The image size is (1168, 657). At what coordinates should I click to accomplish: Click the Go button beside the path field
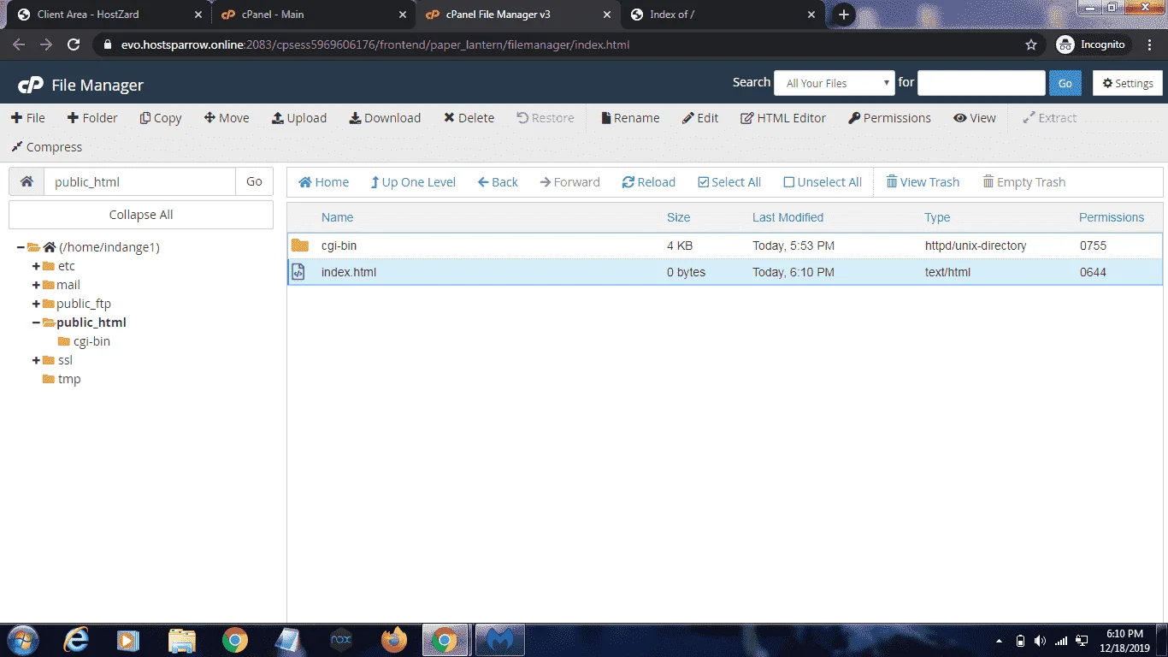coord(254,181)
